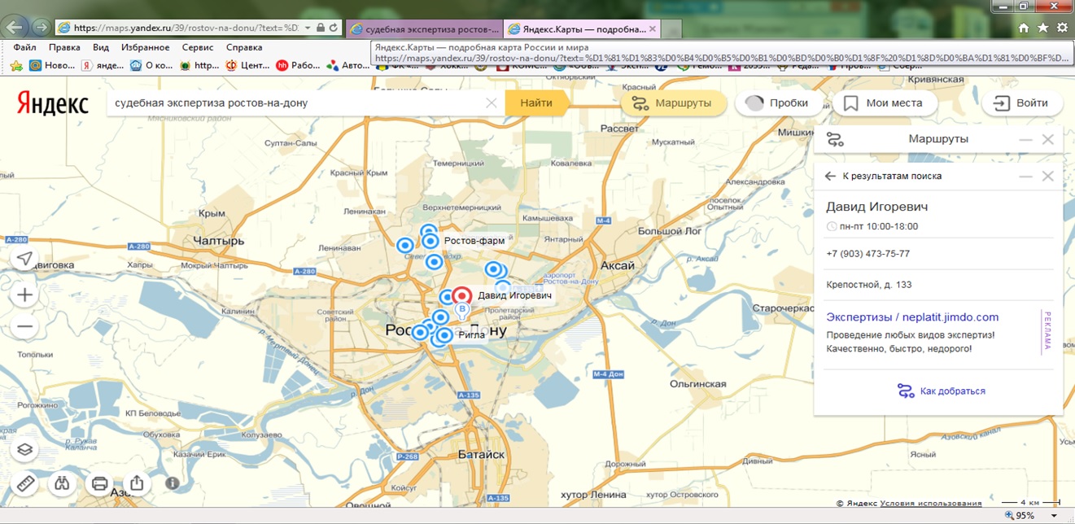The height and width of the screenshot is (524, 1075).
Task: Open panoramas via binoculars icon
Action: 63,483
